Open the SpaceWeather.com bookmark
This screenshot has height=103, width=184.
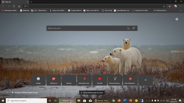point(122,11)
